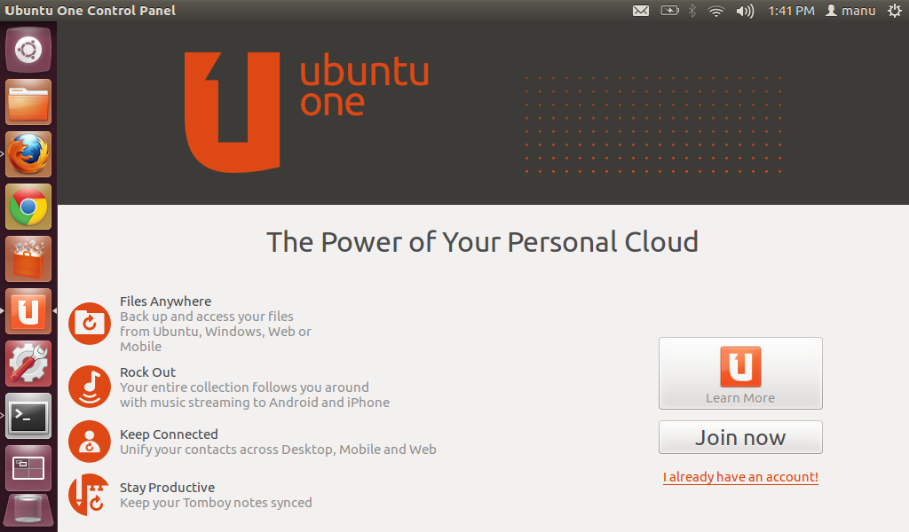Viewport: 909px width, 532px height.
Task: Select the Files Anywhere circular sync icon
Action: coord(89,324)
